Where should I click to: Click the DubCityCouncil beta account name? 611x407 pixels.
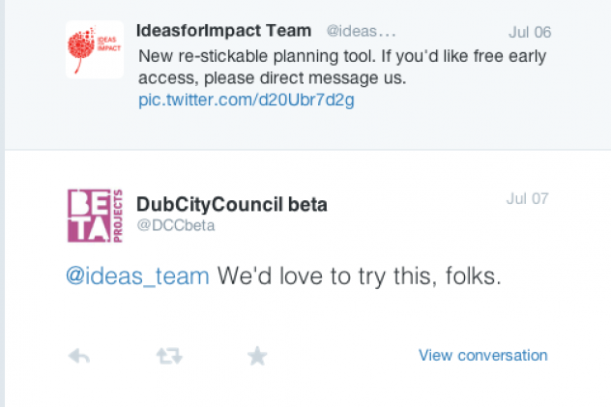pyautogui.click(x=231, y=205)
